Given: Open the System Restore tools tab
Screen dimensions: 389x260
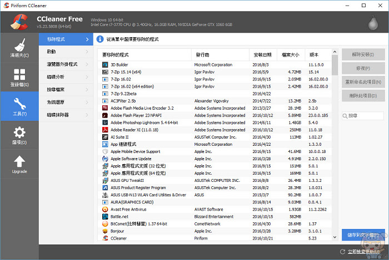Looking at the screenshot, I should coord(66,102).
